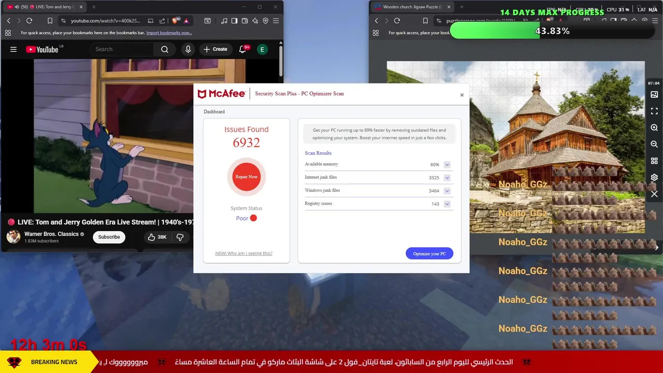Open the Leo AI sparkle icon
The image size is (663, 373).
coord(255,21)
